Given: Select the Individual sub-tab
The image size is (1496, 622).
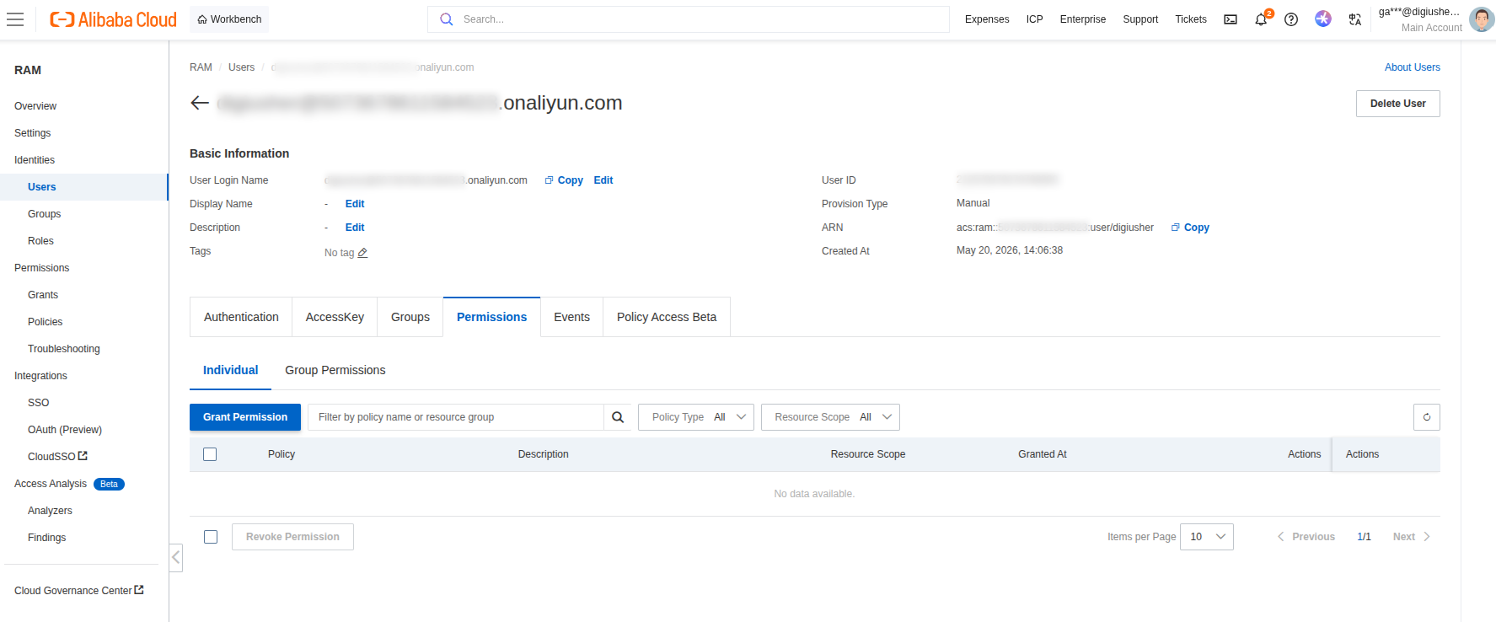Looking at the screenshot, I should click(x=230, y=370).
